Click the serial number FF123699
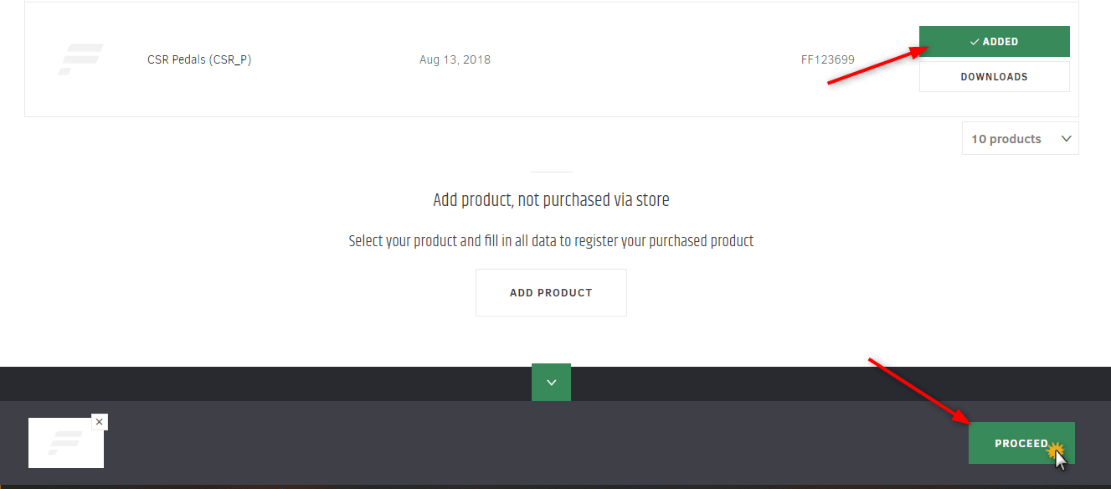 [x=827, y=59]
